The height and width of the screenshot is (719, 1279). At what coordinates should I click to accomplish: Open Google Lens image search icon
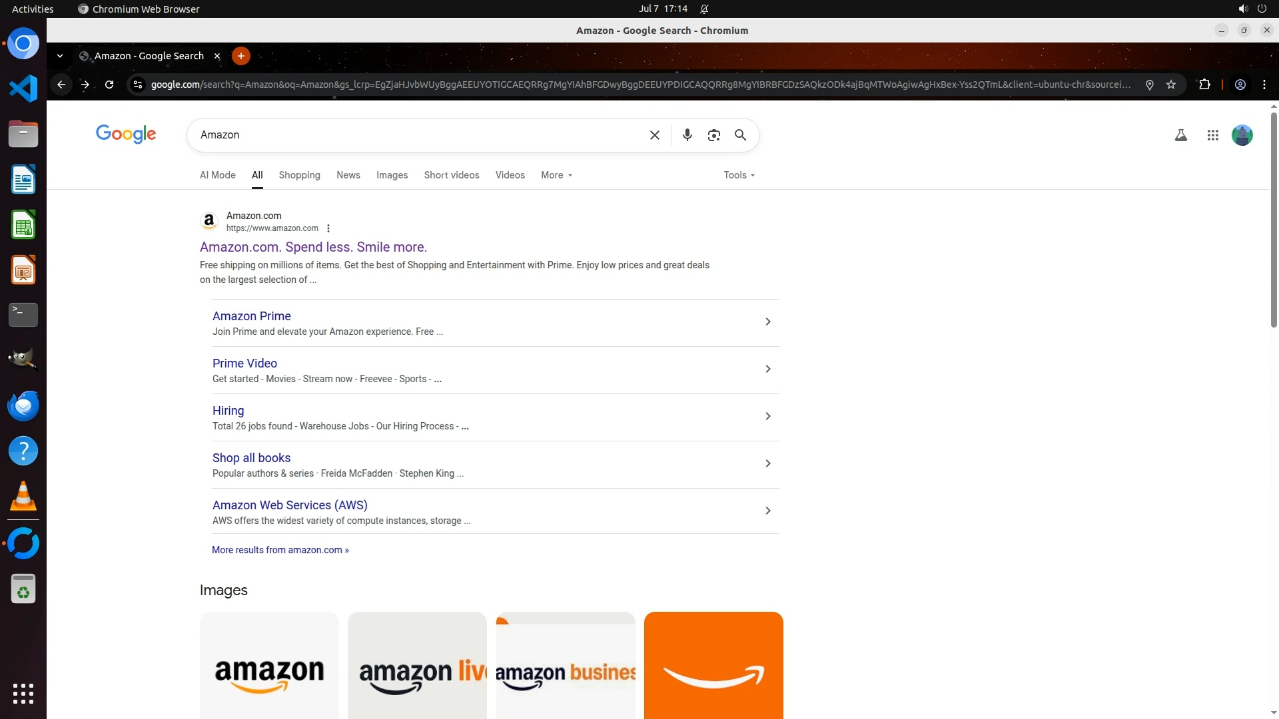pos(713,135)
